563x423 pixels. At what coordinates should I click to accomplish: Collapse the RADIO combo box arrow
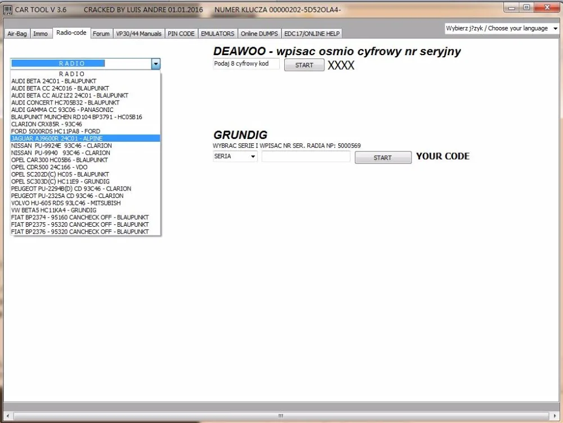coord(155,64)
